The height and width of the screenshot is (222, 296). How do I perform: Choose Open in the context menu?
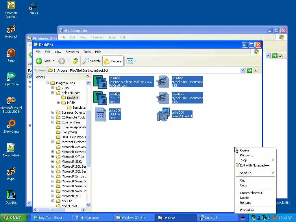(255, 150)
